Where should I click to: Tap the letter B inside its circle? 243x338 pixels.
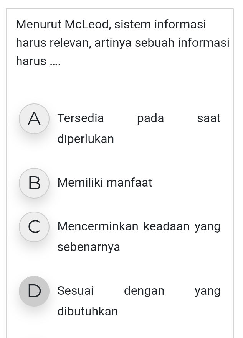[x=34, y=183]
